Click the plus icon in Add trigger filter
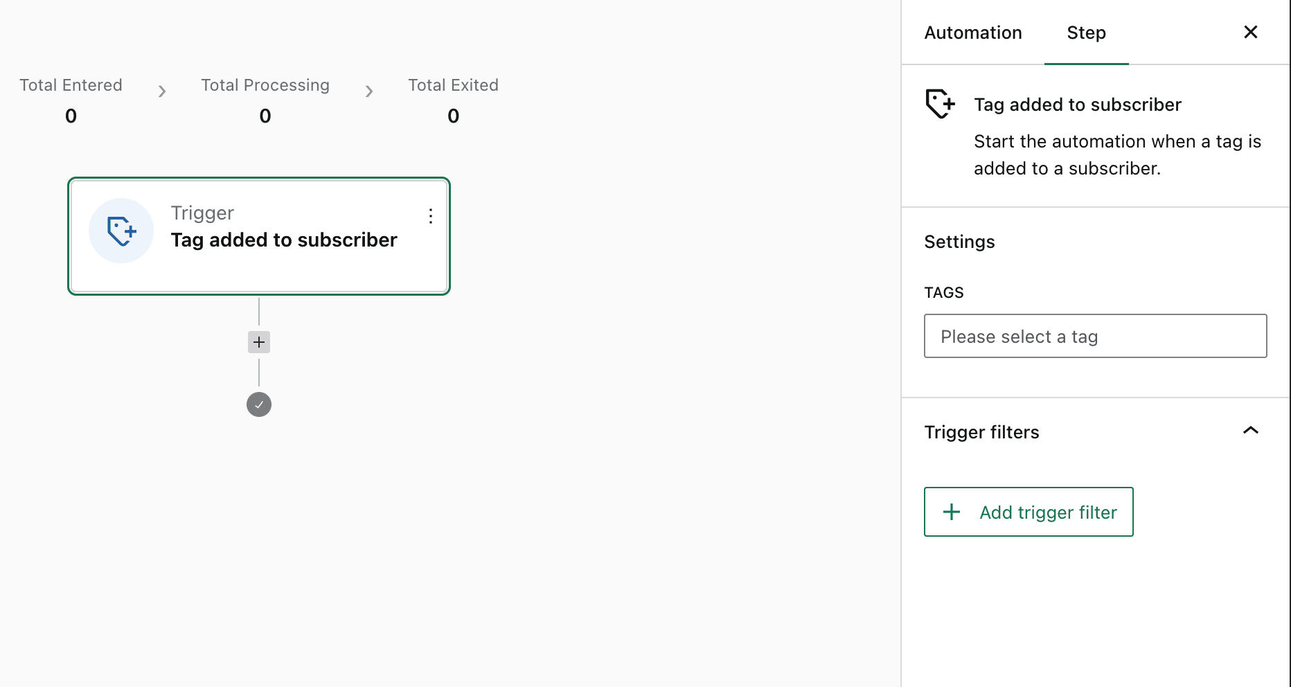 (952, 512)
